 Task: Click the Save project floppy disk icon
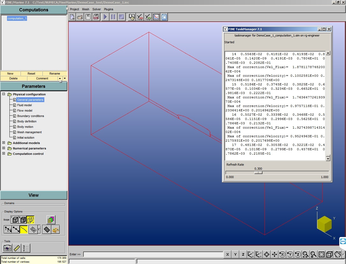(x=88, y=17)
